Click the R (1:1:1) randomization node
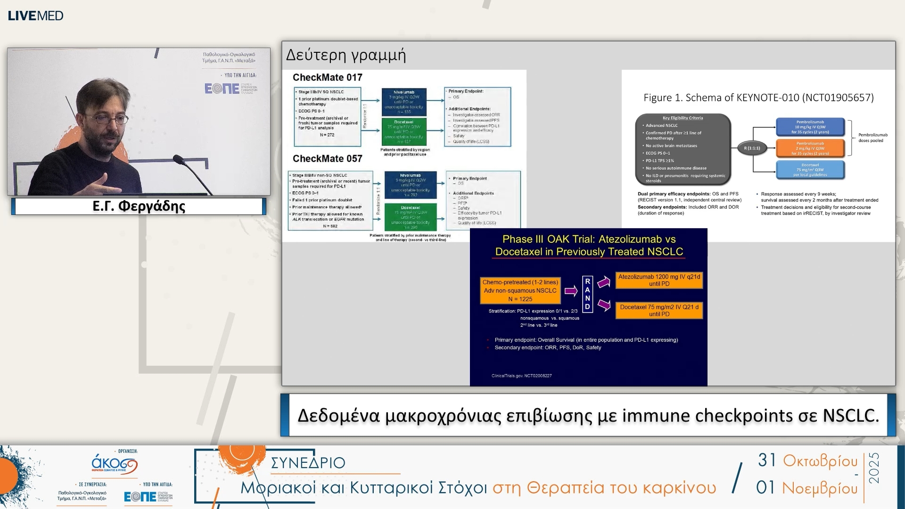The height and width of the screenshot is (509, 905). (752, 148)
